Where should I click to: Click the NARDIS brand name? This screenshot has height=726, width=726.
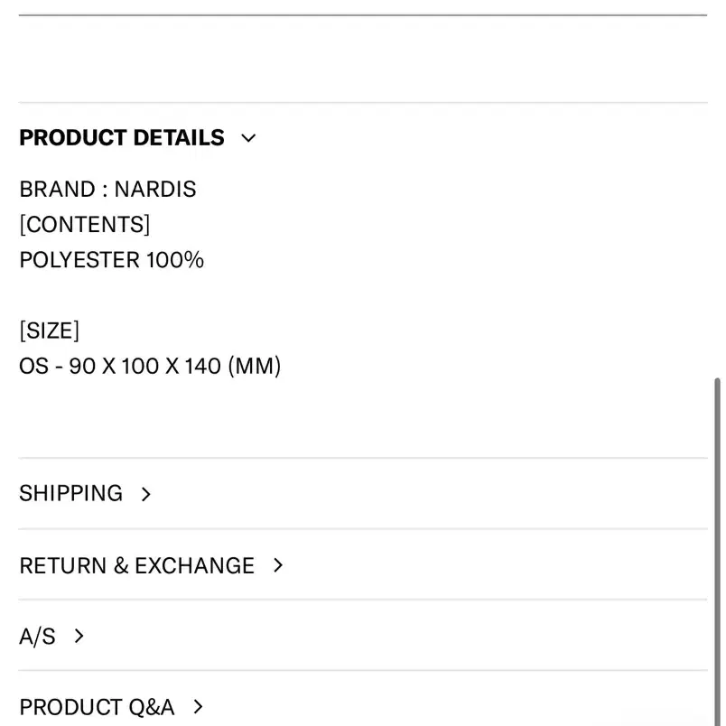click(x=155, y=189)
